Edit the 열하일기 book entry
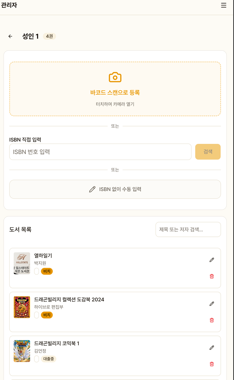Viewport: 234px width, 380px height. (211, 260)
